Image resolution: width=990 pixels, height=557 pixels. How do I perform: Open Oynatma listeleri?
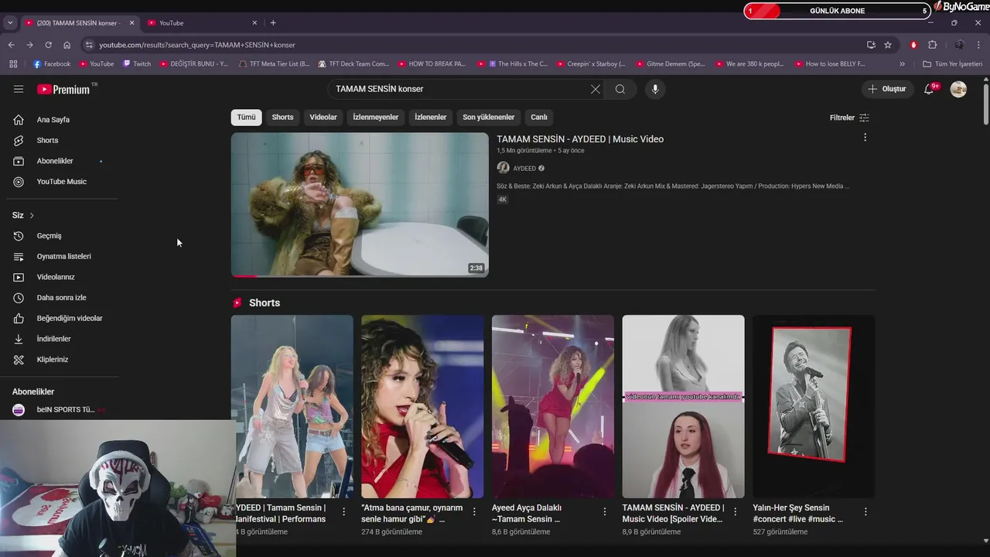pyautogui.click(x=63, y=256)
